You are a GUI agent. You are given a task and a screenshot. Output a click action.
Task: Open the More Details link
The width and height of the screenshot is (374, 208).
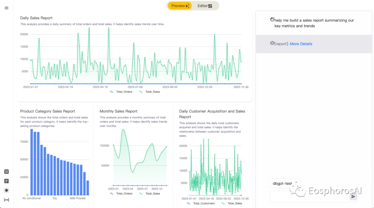click(x=301, y=44)
